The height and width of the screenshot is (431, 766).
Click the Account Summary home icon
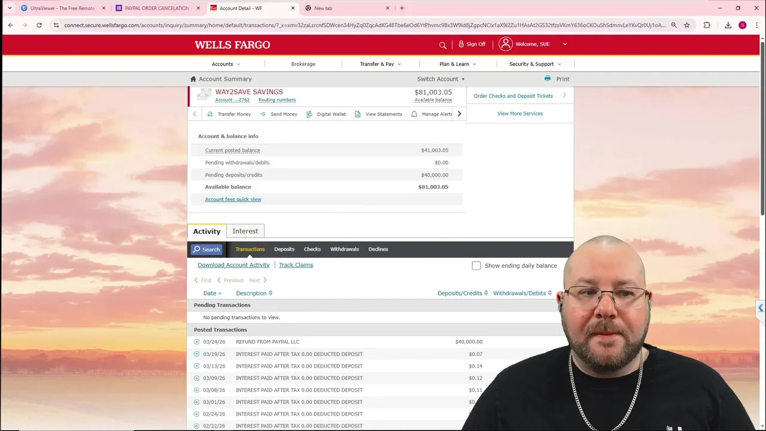[193, 79]
